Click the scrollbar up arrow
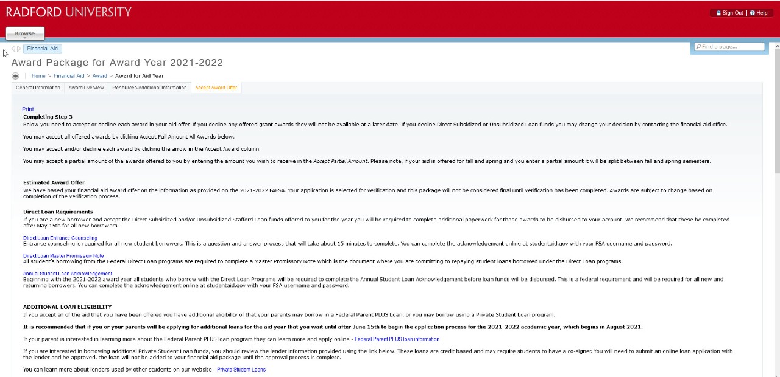This screenshot has height=377, width=780. pos(777,46)
